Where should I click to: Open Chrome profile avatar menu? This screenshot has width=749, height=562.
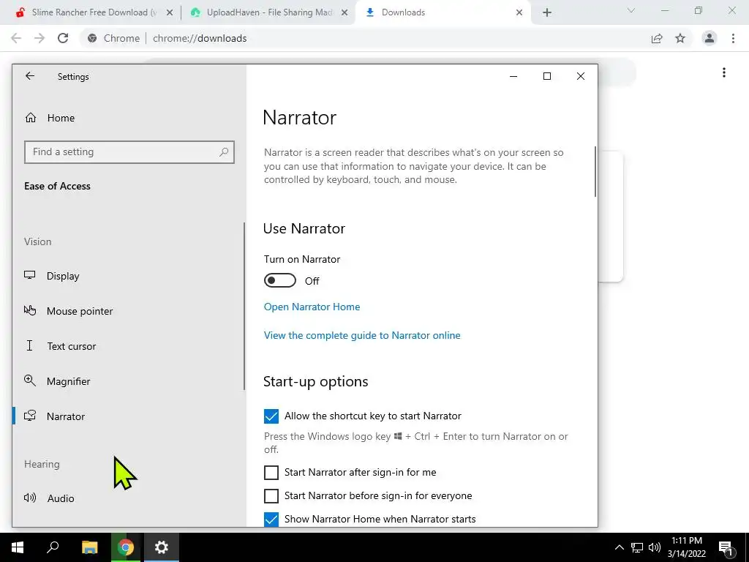710,38
